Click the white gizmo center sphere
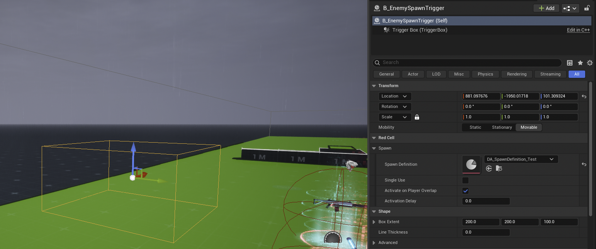This screenshot has height=249, width=596. point(132,178)
